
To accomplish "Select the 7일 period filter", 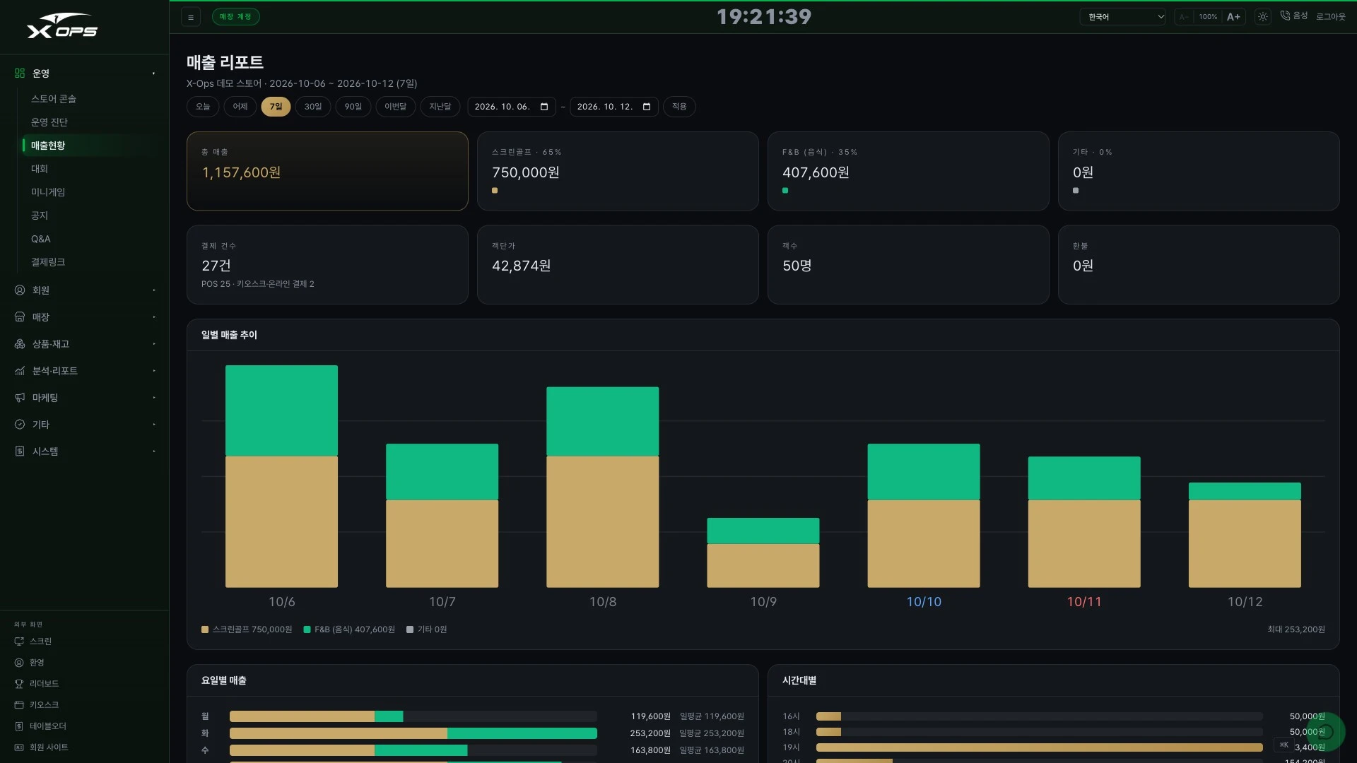I will click(x=276, y=107).
